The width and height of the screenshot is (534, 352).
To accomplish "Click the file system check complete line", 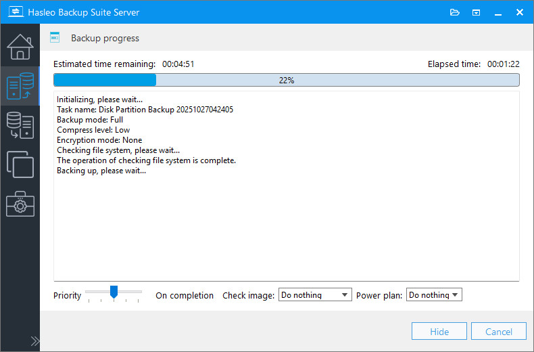I will click(147, 160).
